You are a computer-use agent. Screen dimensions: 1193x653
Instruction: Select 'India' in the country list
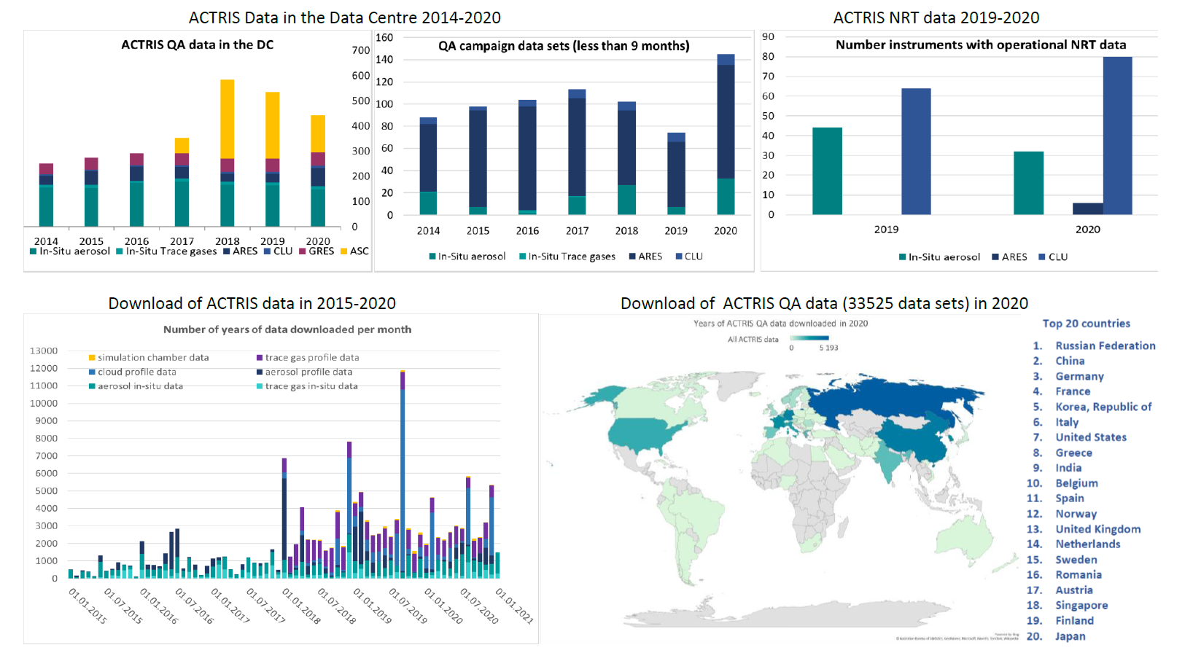1068,468
